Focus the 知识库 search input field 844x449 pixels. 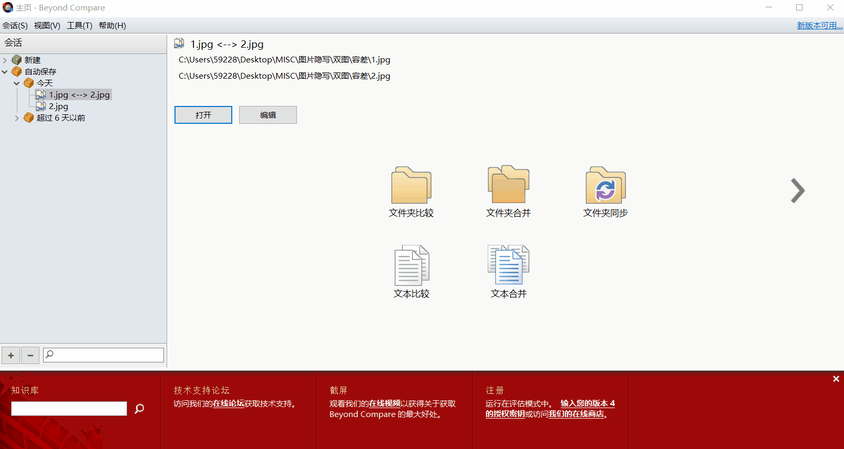69,409
